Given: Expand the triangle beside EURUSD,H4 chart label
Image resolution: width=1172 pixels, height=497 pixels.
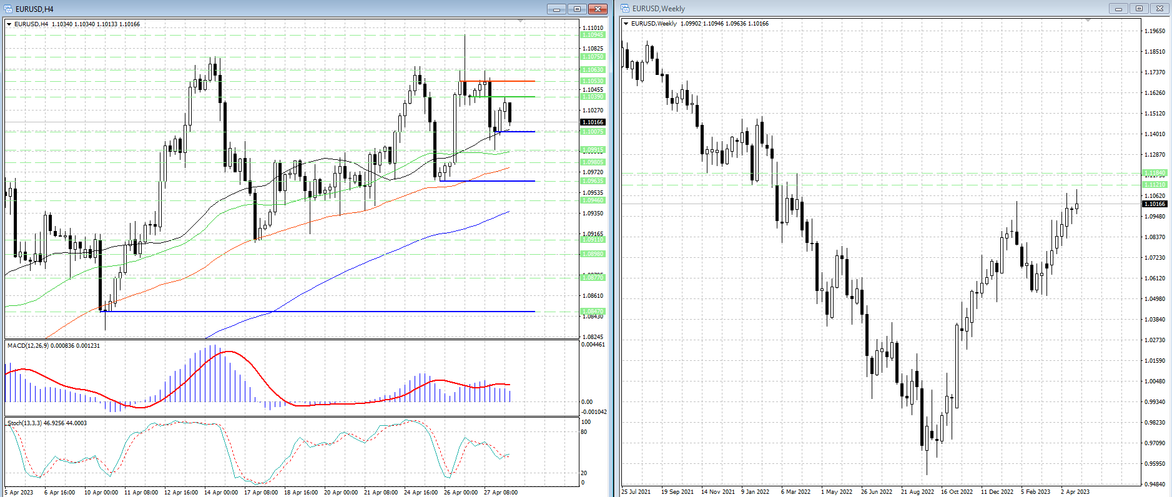Looking at the screenshot, I should click(9, 24).
